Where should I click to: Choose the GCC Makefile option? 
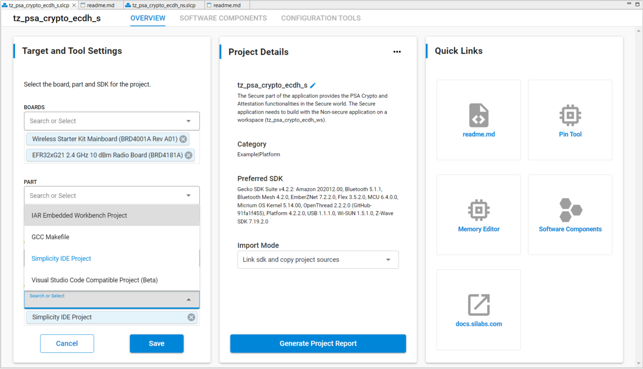pos(50,237)
